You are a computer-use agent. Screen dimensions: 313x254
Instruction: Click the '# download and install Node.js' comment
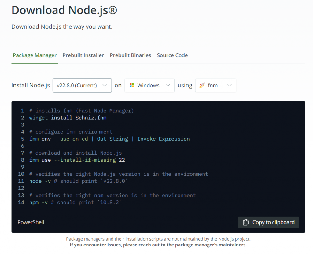(75, 153)
